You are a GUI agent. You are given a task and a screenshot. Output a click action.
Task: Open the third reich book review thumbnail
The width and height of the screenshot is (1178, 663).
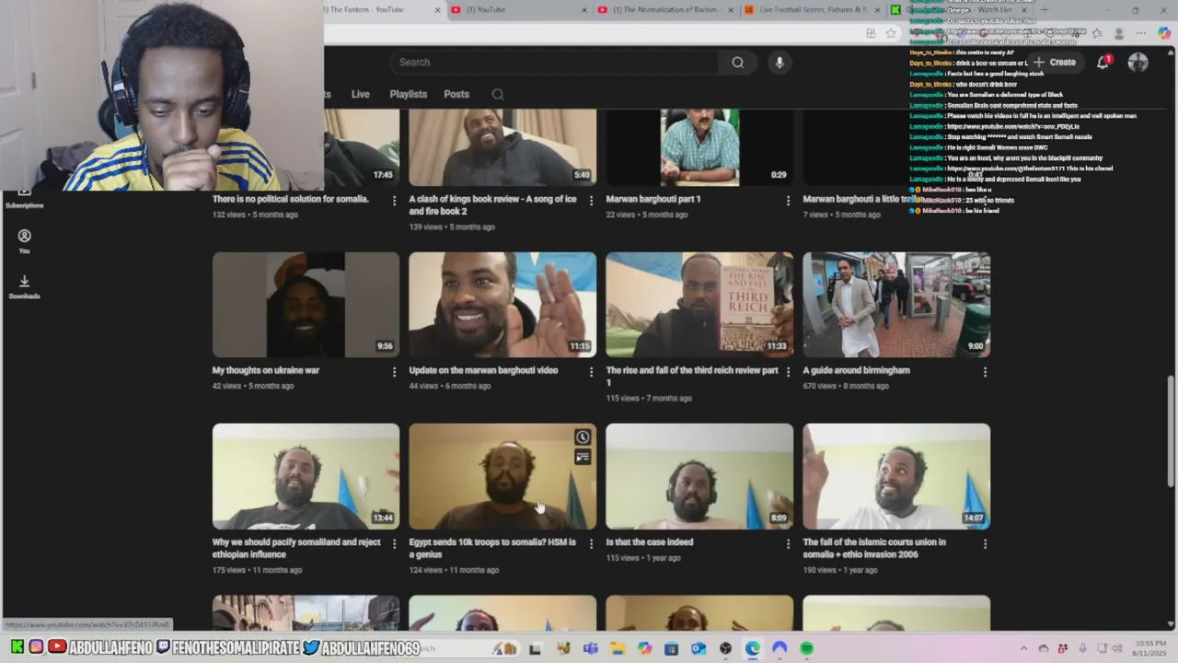pyautogui.click(x=699, y=305)
